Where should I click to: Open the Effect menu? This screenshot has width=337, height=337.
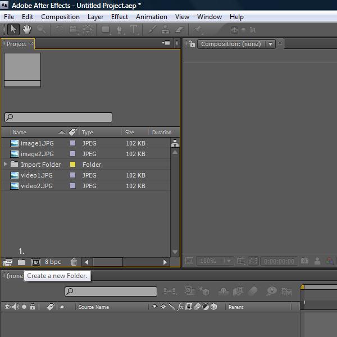coord(120,17)
